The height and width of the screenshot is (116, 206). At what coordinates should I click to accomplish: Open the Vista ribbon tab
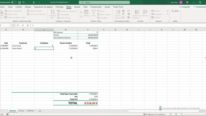click(x=85, y=7)
